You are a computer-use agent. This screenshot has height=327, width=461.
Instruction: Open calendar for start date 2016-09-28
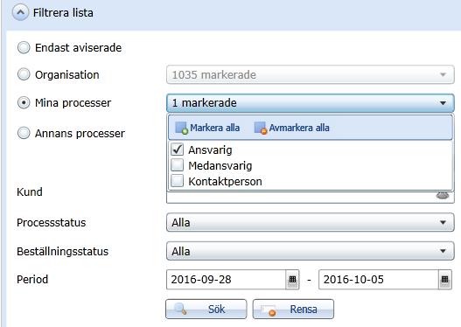point(292,280)
